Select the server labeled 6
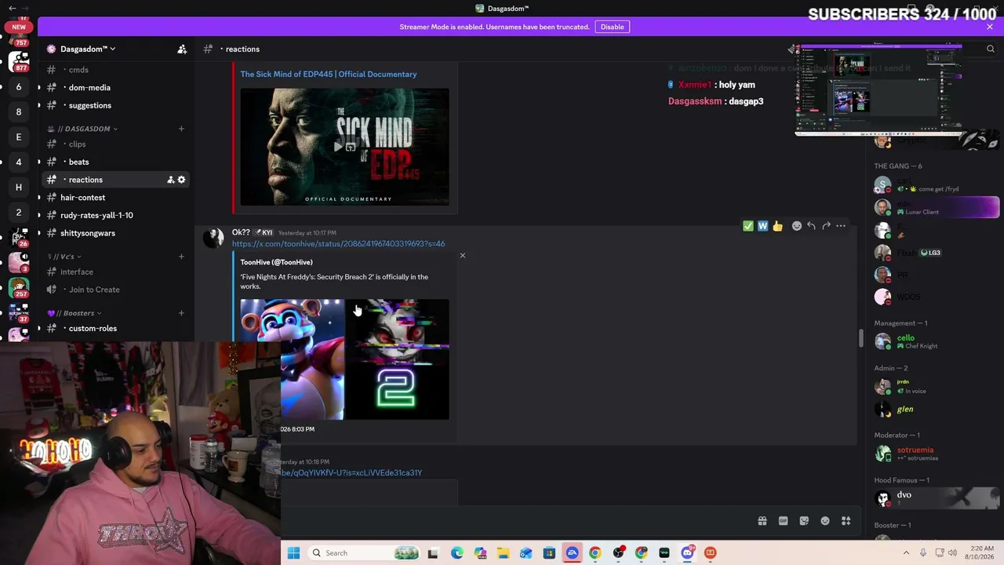The height and width of the screenshot is (565, 1004). click(x=19, y=86)
